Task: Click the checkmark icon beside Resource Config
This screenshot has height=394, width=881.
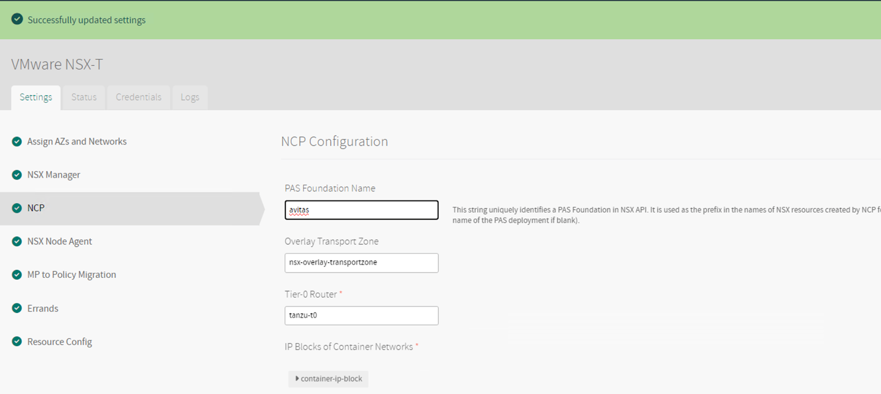Action: tap(17, 342)
